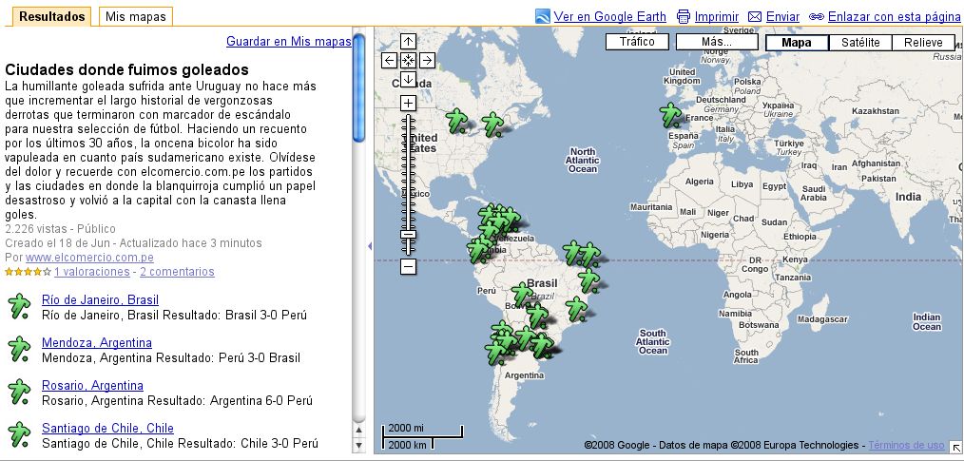Click the zoom slider track near top
This screenshot has width=964, height=461.
click(x=408, y=120)
